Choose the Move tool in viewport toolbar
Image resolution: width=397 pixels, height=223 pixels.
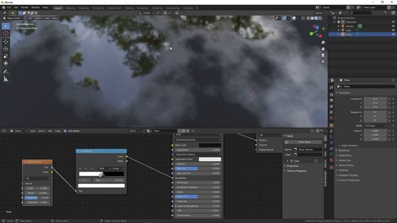(6, 42)
